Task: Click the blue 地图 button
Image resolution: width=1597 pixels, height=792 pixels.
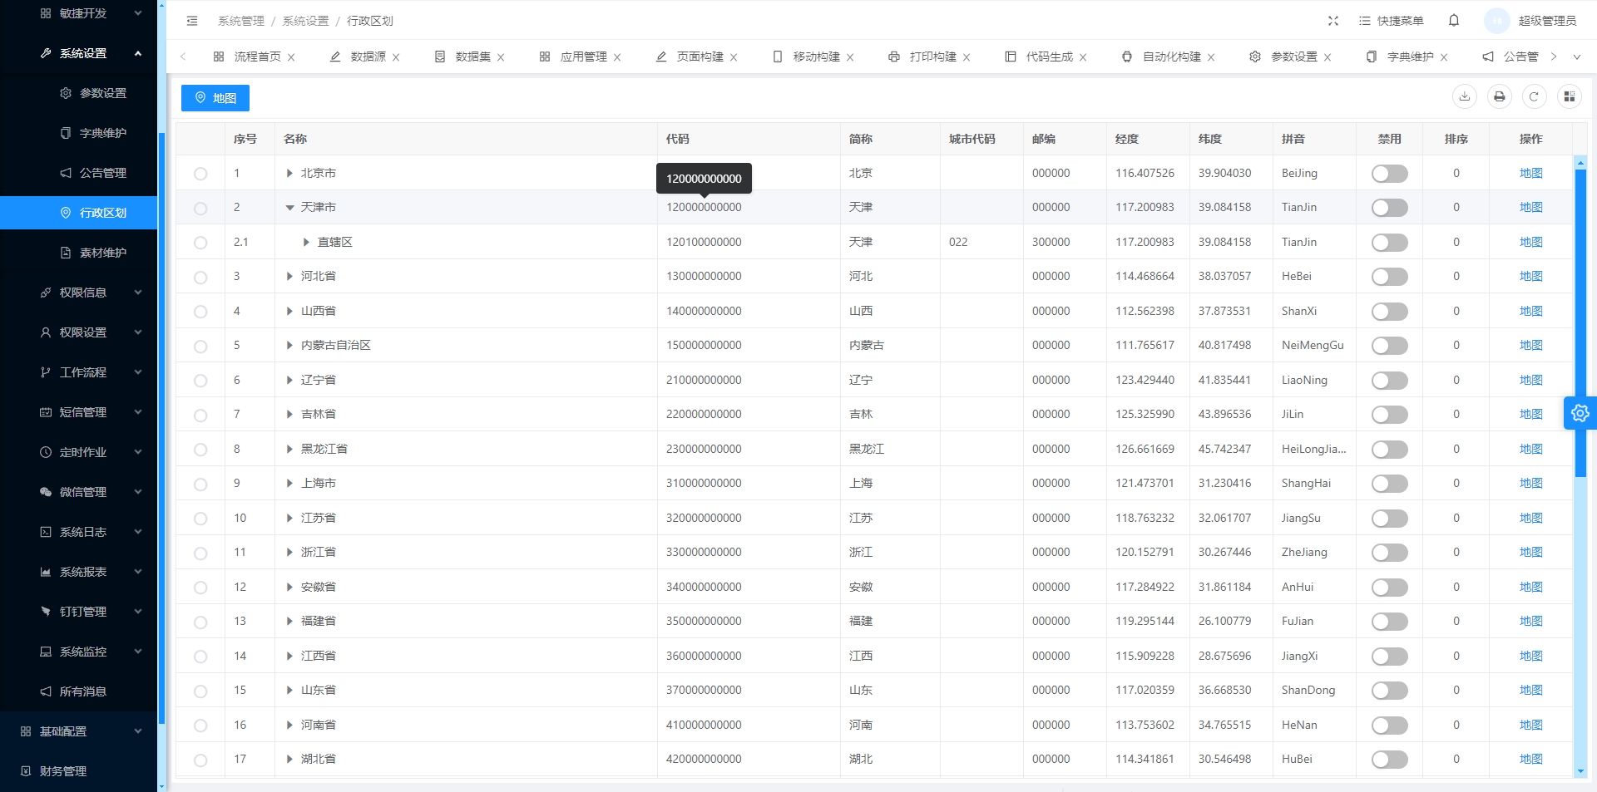Action: (x=215, y=98)
